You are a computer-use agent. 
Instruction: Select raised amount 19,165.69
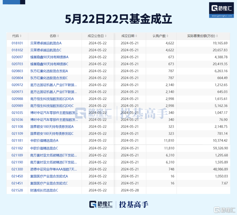(220, 43)
